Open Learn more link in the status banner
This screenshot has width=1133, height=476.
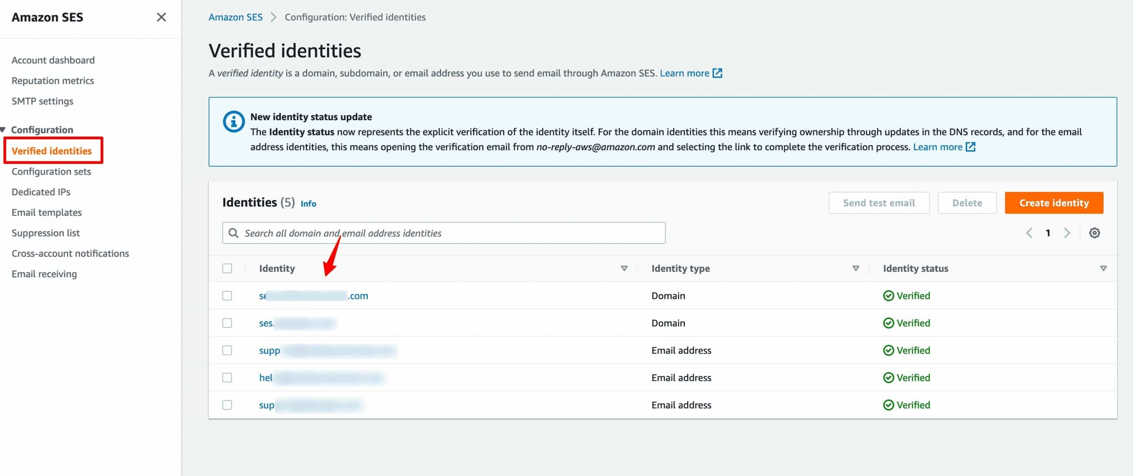pyautogui.click(x=937, y=147)
